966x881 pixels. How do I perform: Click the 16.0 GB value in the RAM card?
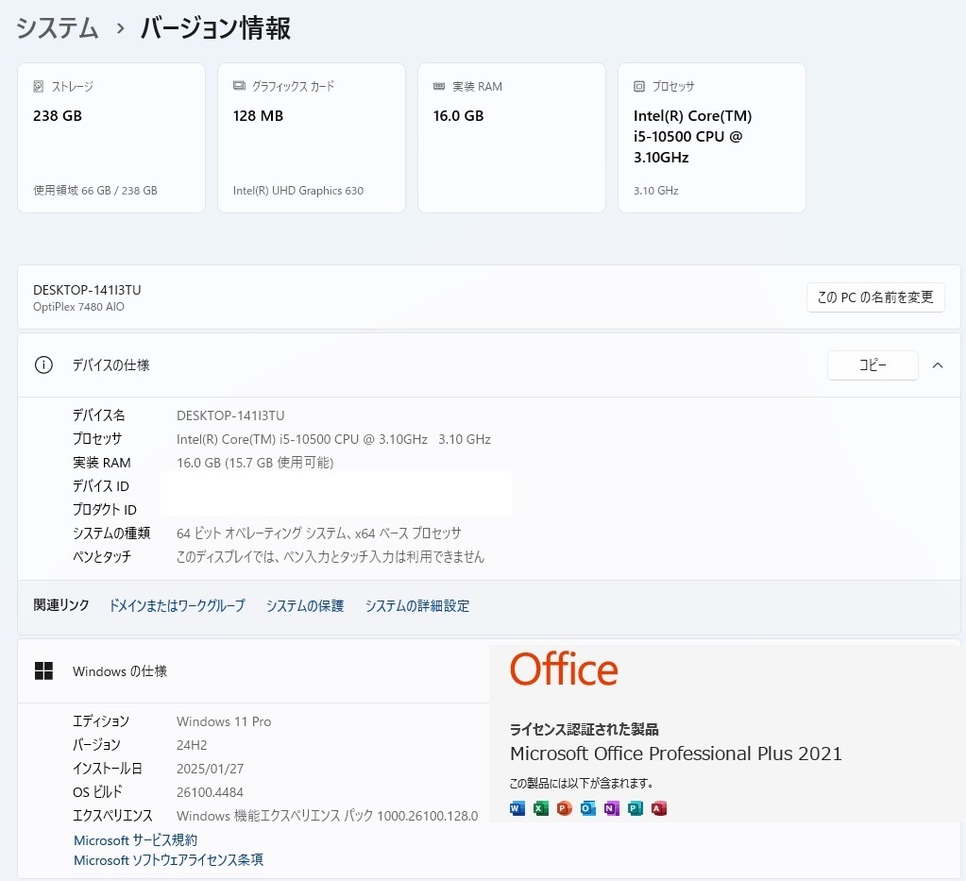pyautogui.click(x=458, y=116)
